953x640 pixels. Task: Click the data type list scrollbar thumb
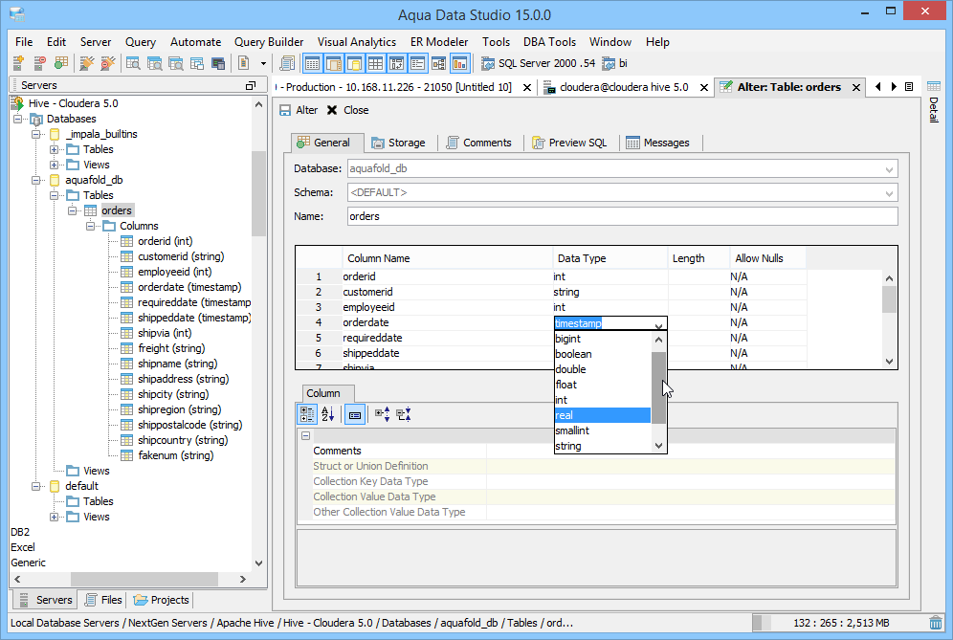click(659, 387)
